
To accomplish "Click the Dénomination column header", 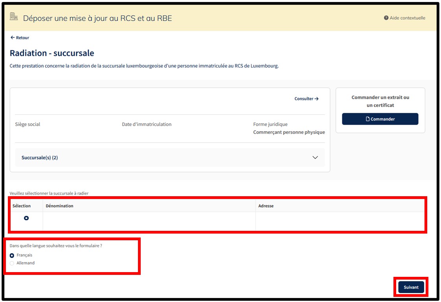I will pos(60,206).
